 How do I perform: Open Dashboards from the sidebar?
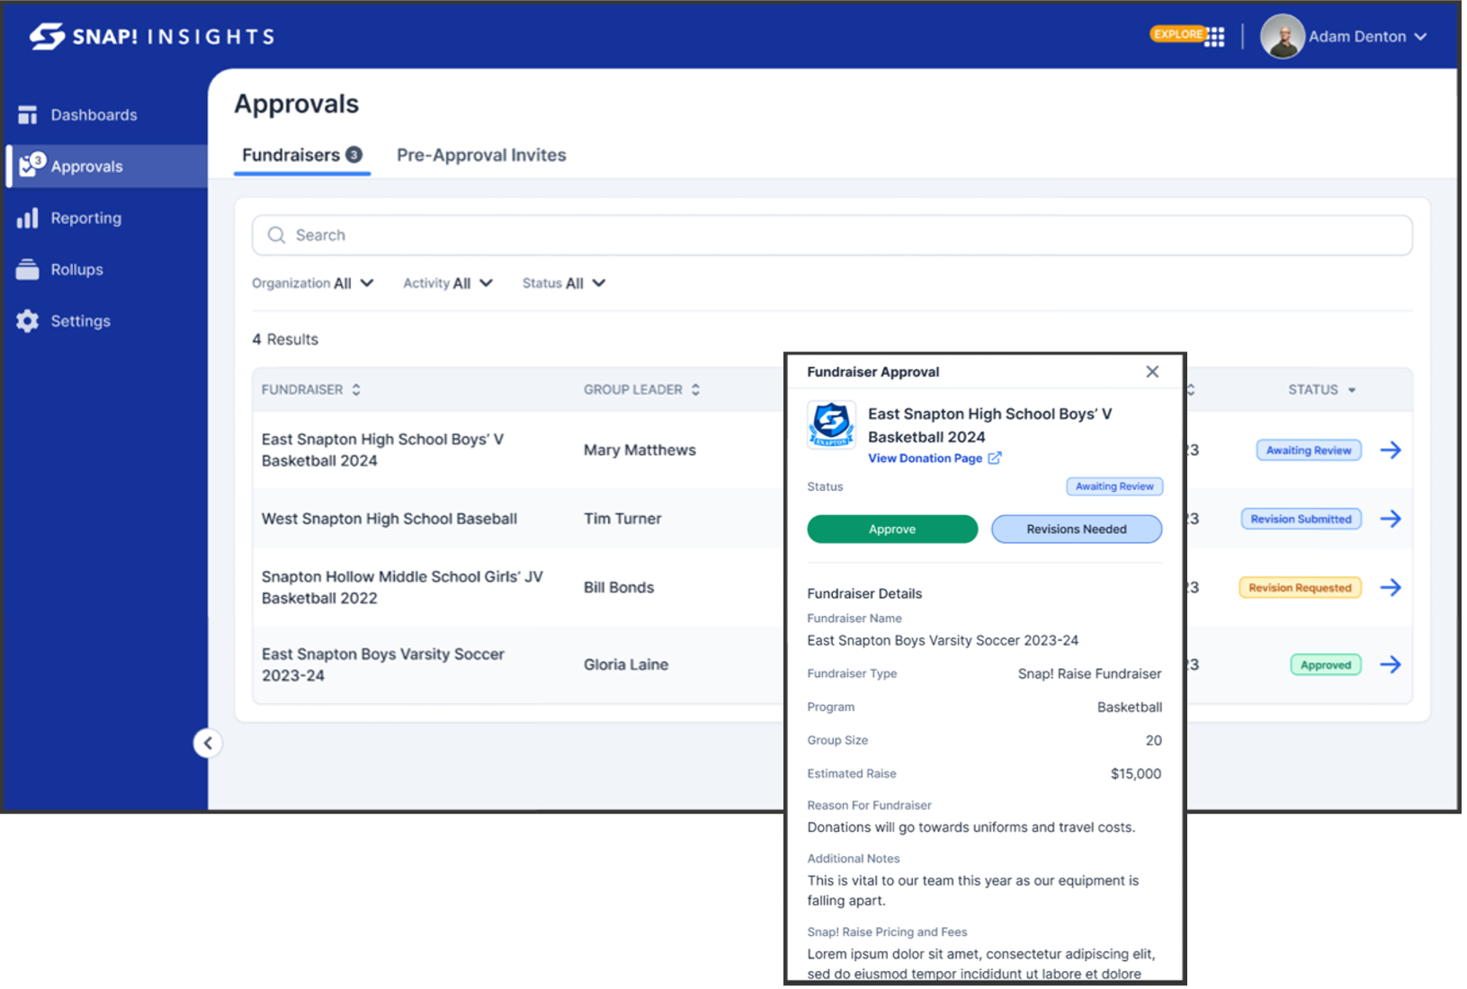point(94,114)
